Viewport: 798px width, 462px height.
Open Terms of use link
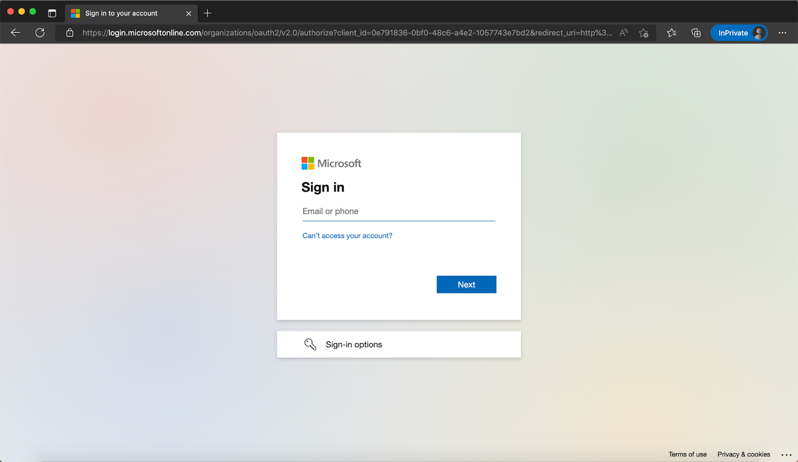pos(687,455)
